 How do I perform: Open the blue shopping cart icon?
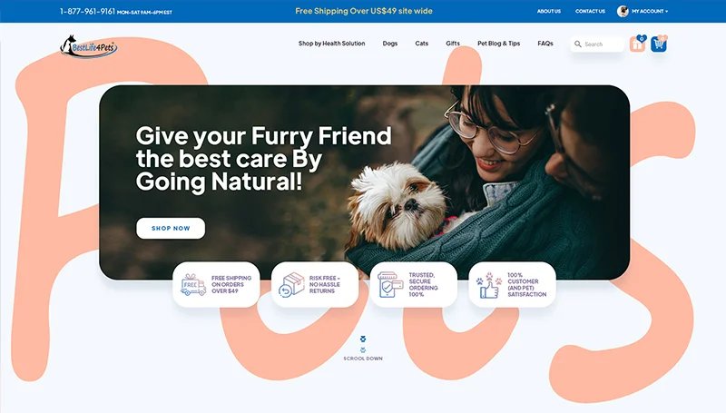pyautogui.click(x=659, y=44)
